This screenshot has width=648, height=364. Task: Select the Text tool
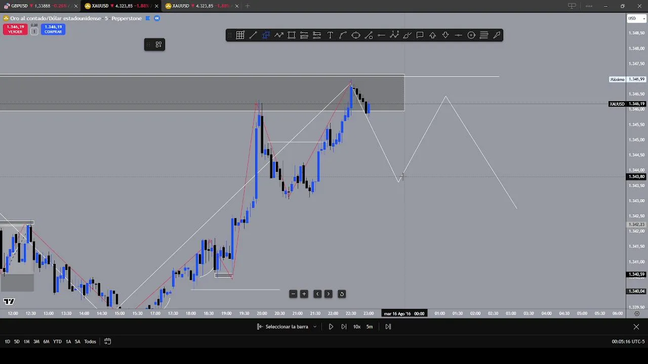click(x=330, y=35)
